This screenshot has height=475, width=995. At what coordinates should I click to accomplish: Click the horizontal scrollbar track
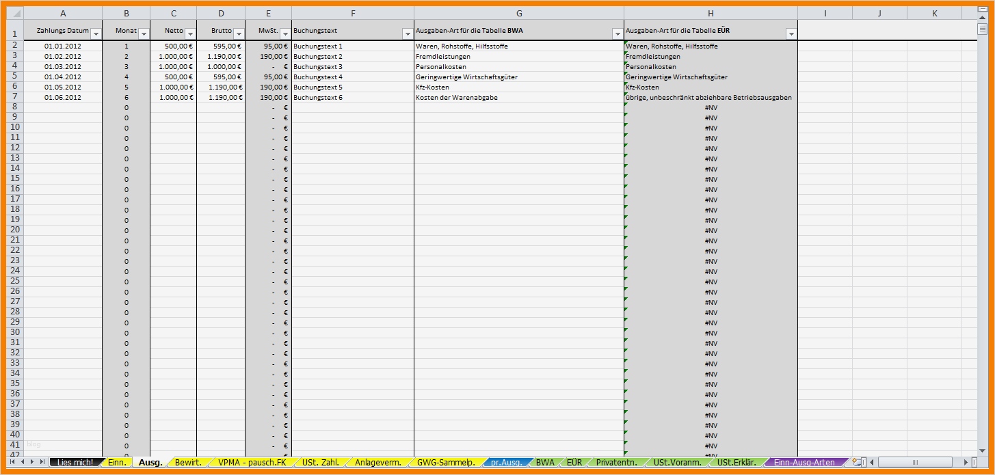916,462
